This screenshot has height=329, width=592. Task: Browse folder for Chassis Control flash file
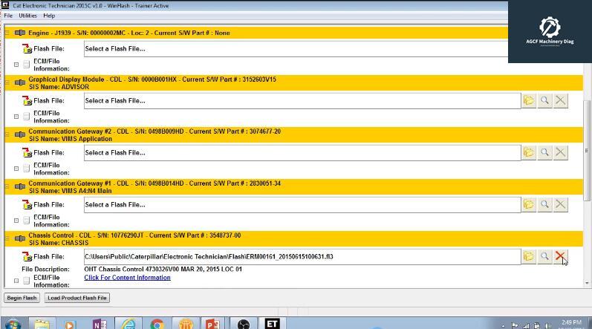(528, 256)
